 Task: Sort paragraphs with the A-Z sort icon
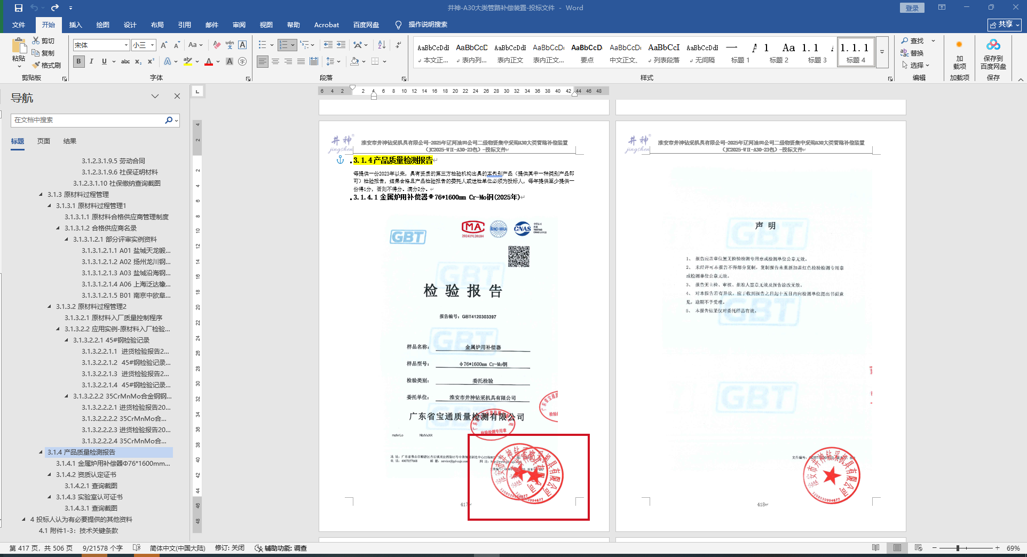tap(382, 45)
